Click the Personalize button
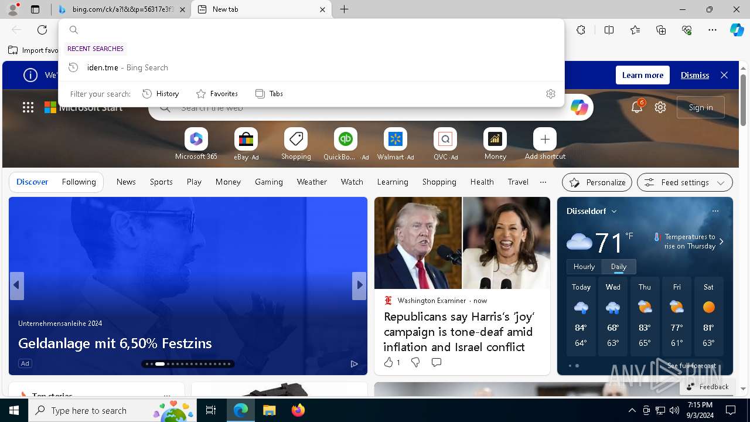The width and height of the screenshot is (750, 422). (597, 182)
